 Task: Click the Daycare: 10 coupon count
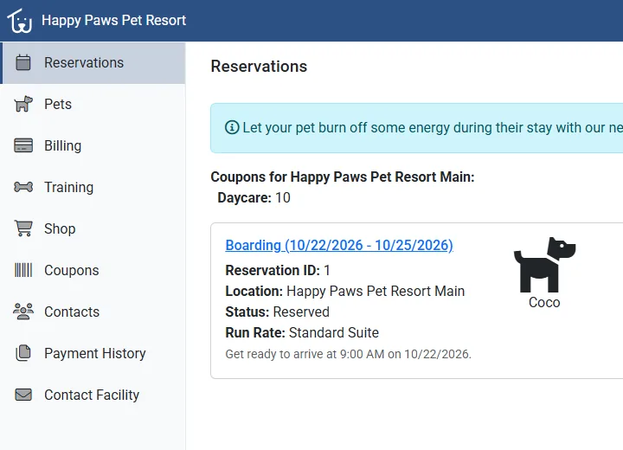pyautogui.click(x=254, y=197)
